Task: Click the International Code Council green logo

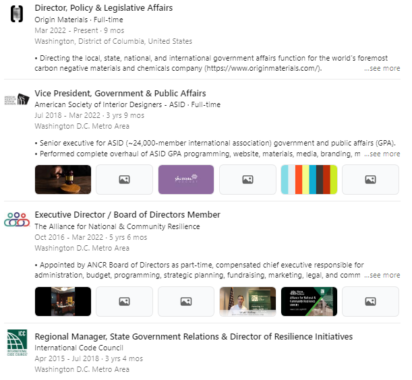Action: coord(17,343)
